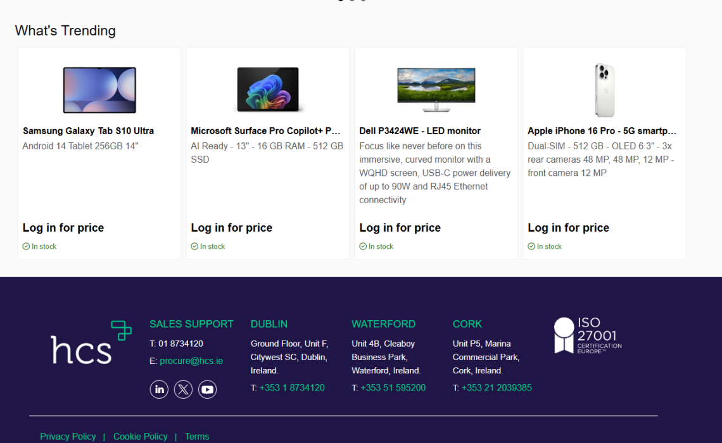
Task: Click Log in for price on Samsung tablet
Action: pyautogui.click(x=63, y=228)
